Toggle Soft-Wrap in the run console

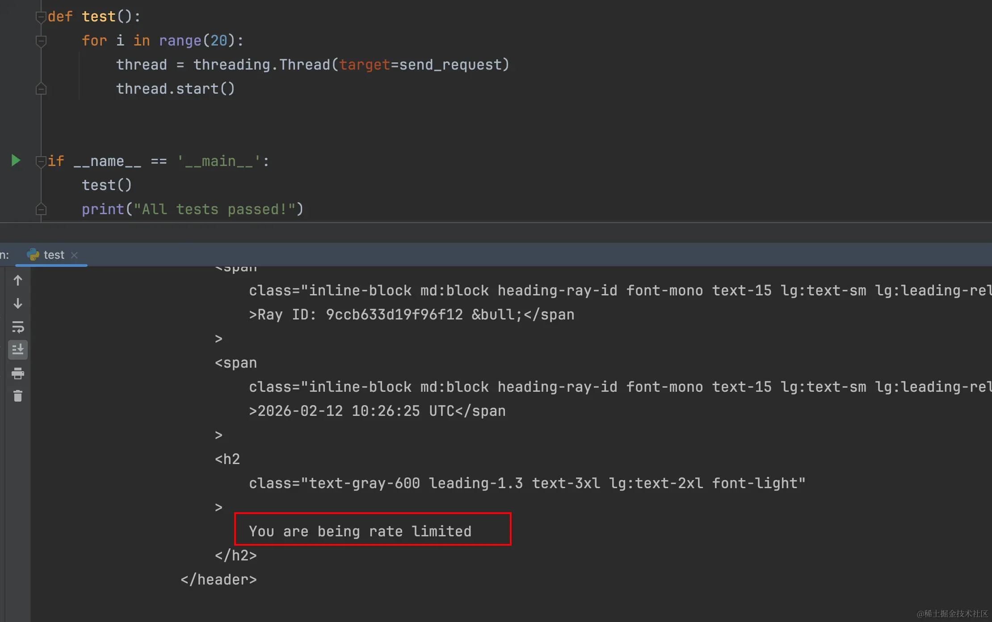pyautogui.click(x=18, y=327)
